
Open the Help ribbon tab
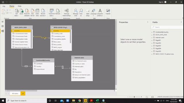coord(20,6)
